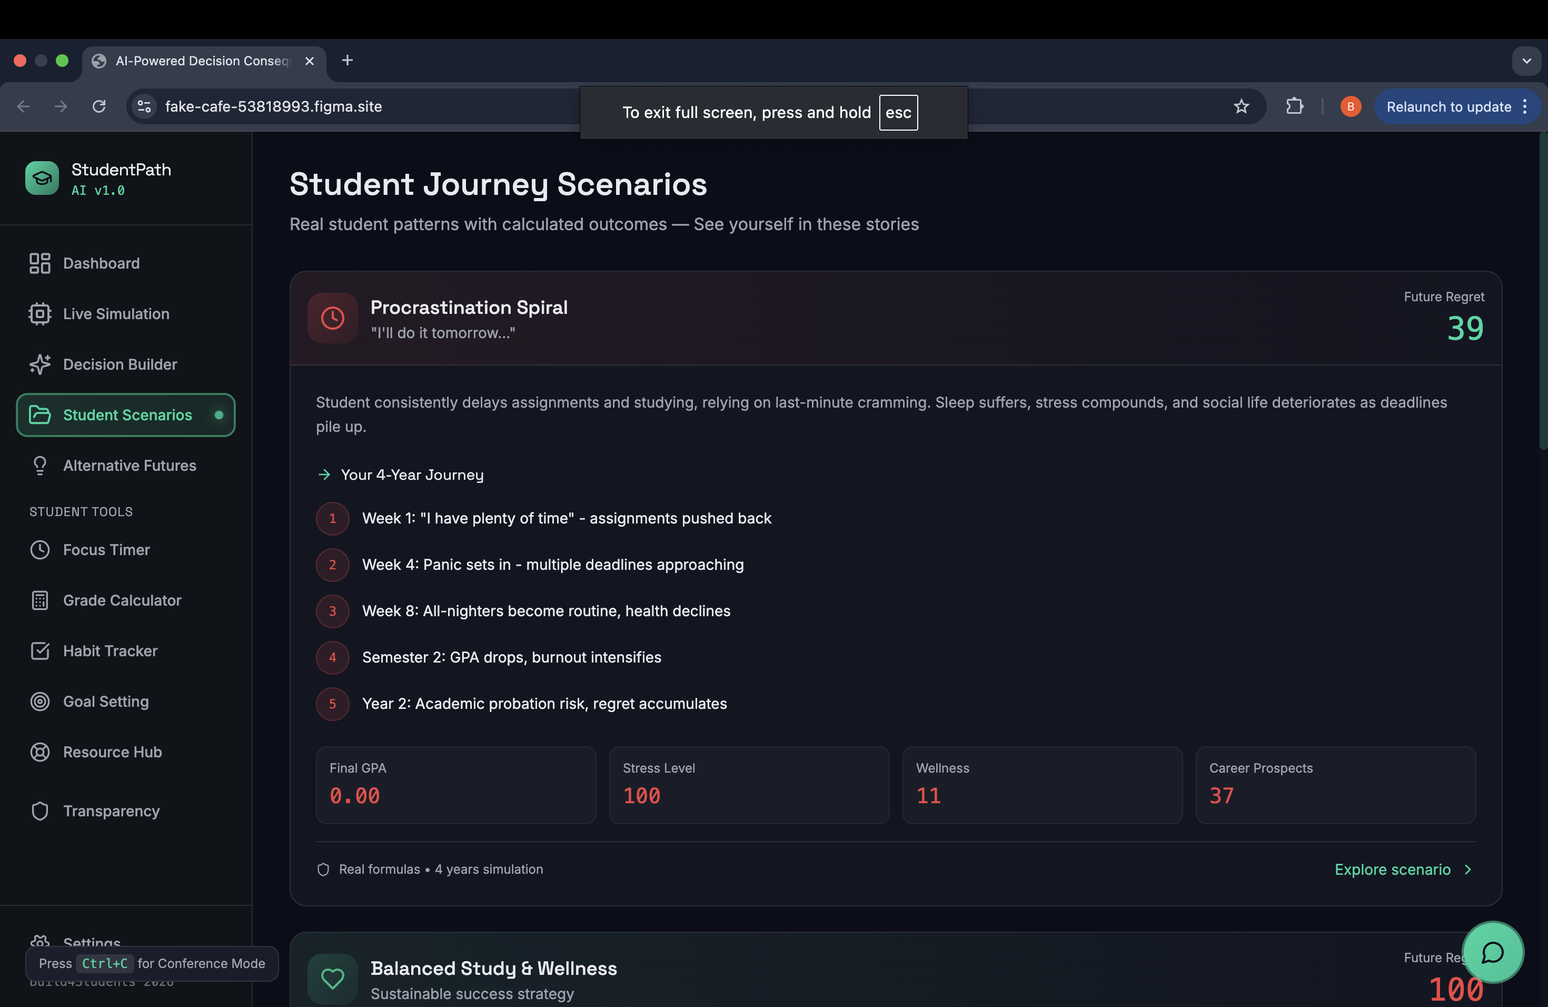Click the StudentPath graduation cap logo
The width and height of the screenshot is (1548, 1007).
click(x=42, y=178)
